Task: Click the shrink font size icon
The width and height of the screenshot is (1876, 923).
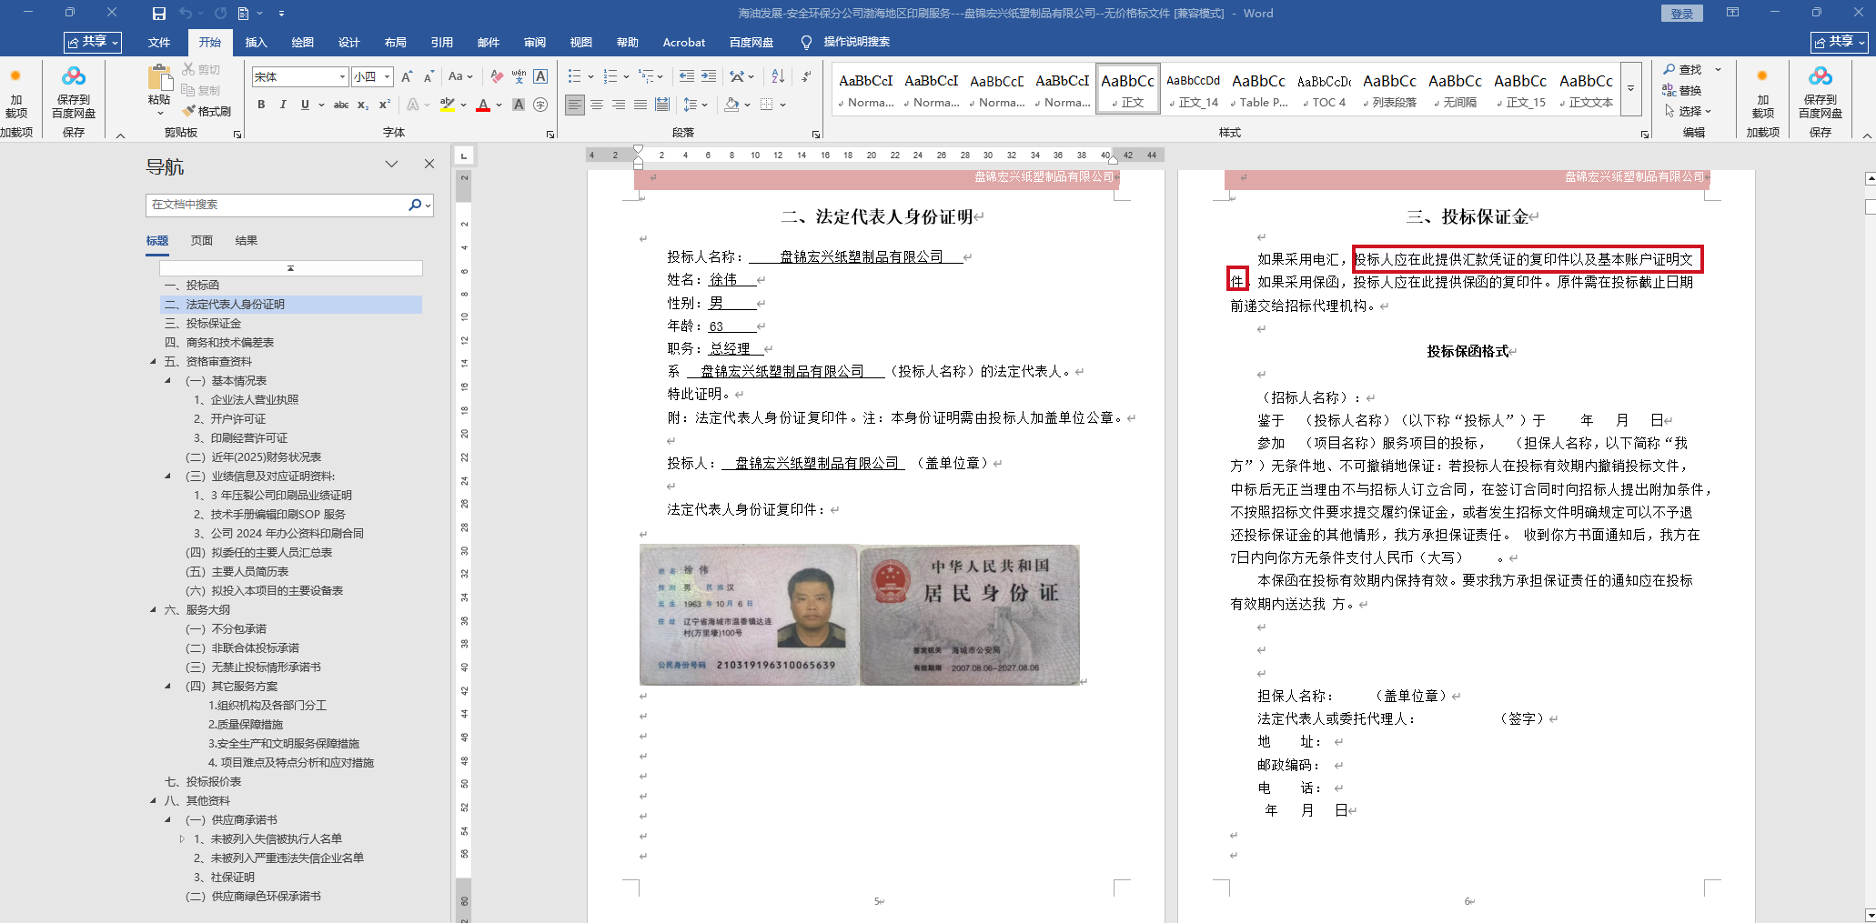Action: [x=429, y=77]
